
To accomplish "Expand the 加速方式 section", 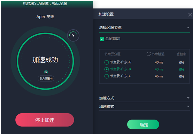I will click(145, 98).
